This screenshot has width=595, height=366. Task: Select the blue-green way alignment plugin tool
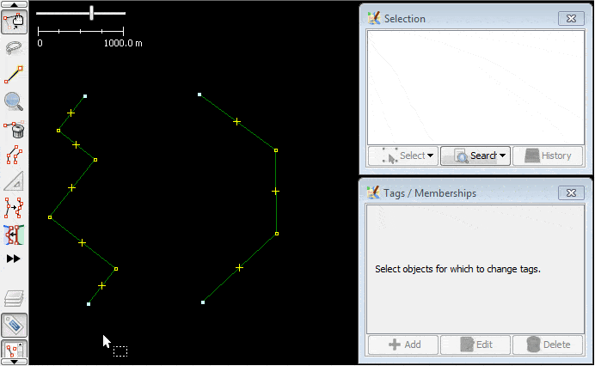click(14, 235)
